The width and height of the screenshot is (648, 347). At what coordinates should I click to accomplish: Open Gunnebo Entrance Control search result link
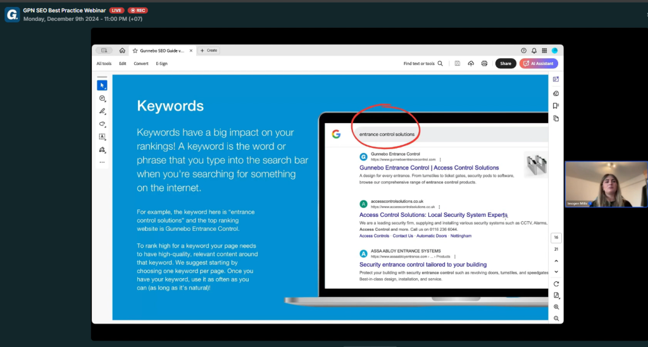click(x=429, y=167)
